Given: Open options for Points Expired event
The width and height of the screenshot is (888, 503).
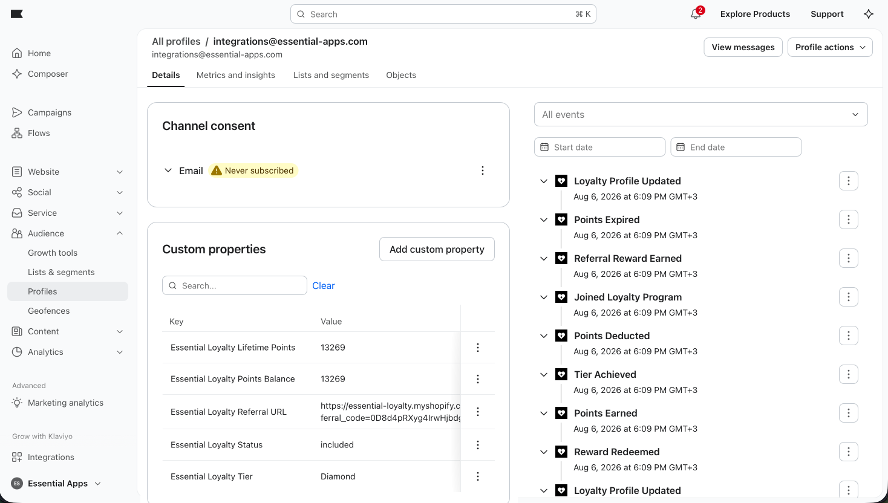Looking at the screenshot, I should (x=849, y=219).
